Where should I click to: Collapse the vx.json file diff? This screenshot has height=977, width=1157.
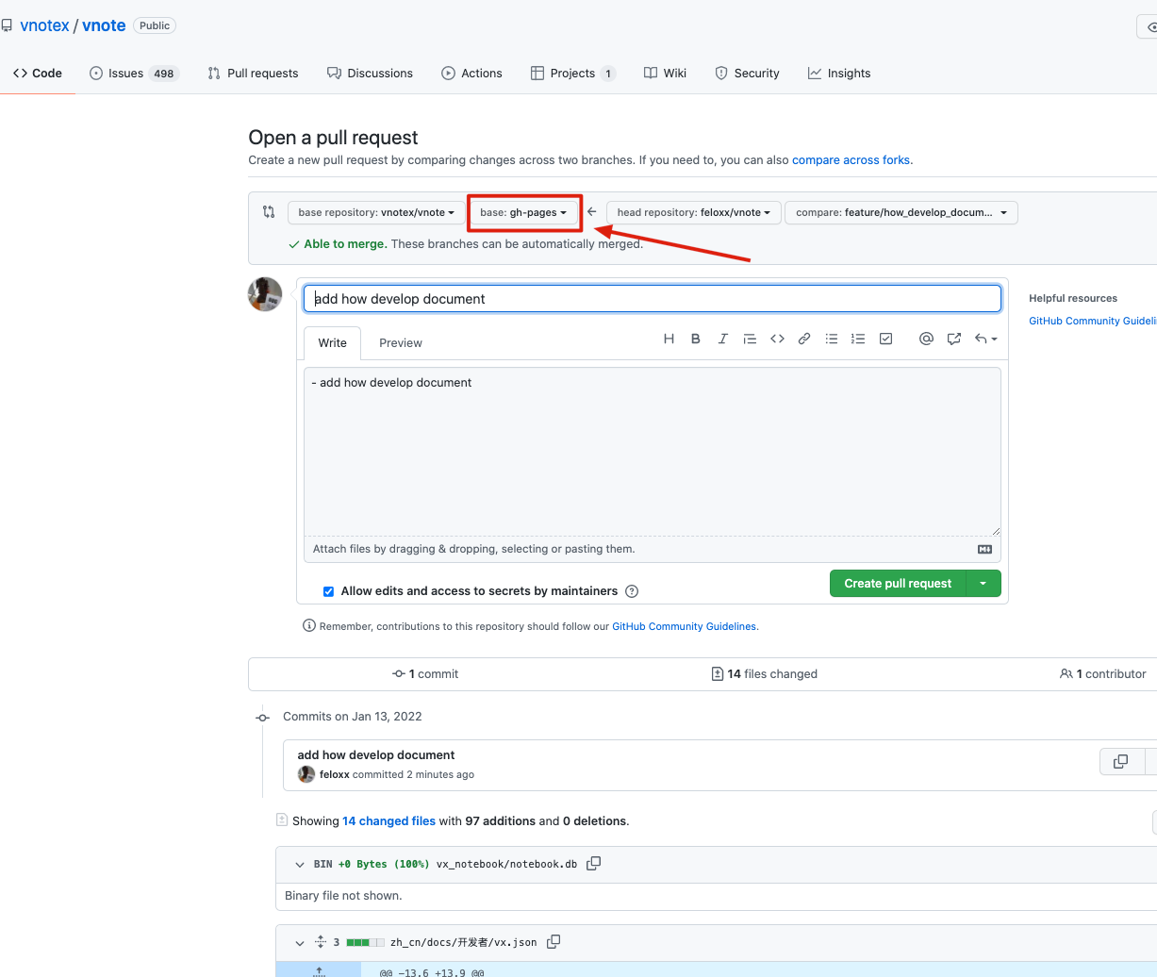point(300,942)
